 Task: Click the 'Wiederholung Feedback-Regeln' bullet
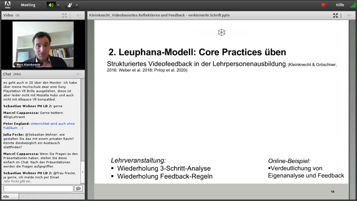coord(164,177)
